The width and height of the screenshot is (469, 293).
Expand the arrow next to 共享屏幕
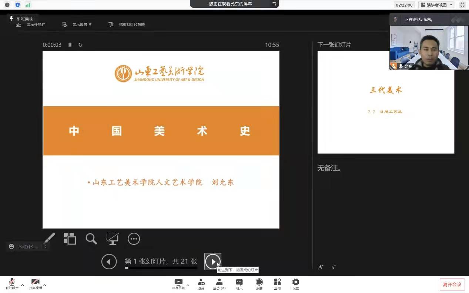pos(188,285)
